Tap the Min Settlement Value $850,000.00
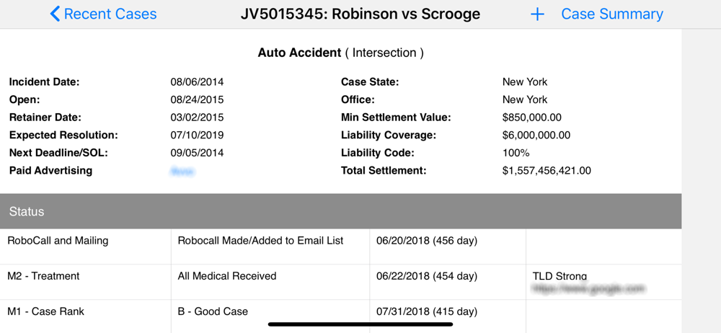Image resolution: width=721 pixels, height=333 pixels. click(x=531, y=117)
